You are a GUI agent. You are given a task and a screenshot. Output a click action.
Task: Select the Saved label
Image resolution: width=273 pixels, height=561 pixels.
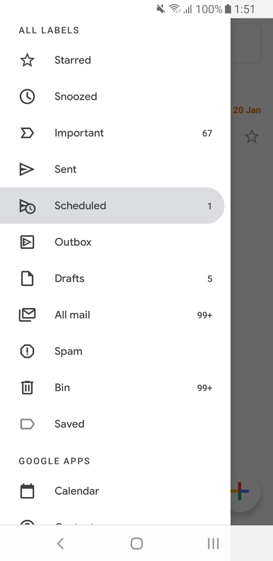coord(69,424)
